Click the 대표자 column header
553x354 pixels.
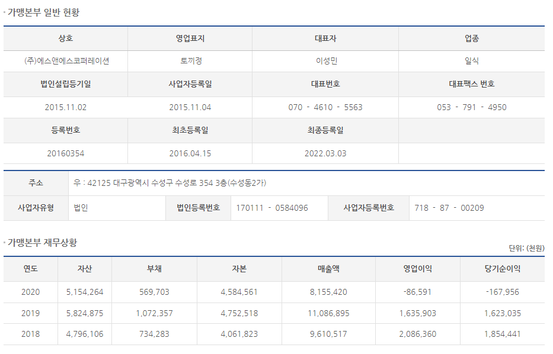tap(325, 38)
